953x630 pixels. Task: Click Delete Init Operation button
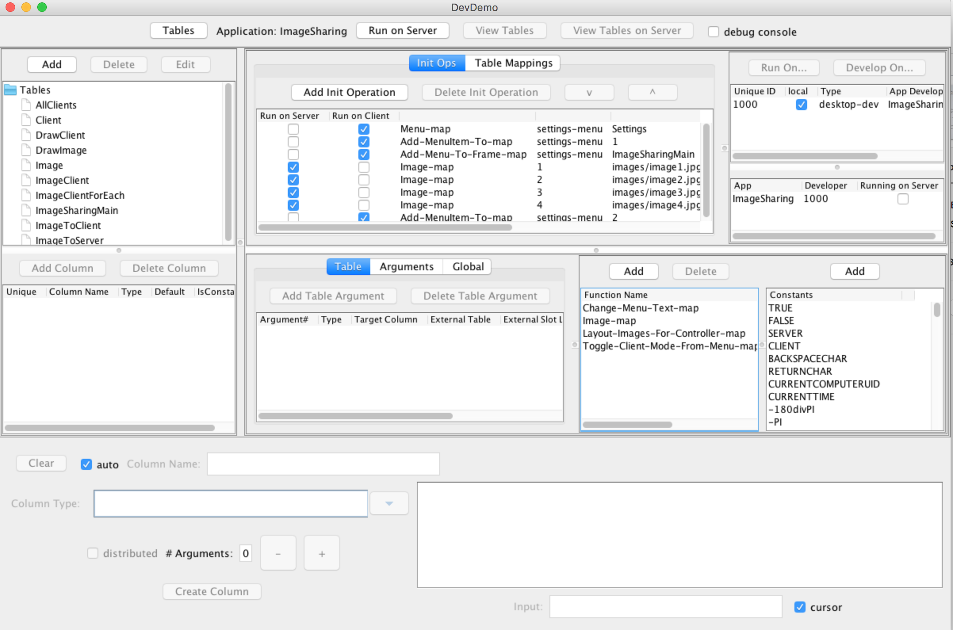486,92
